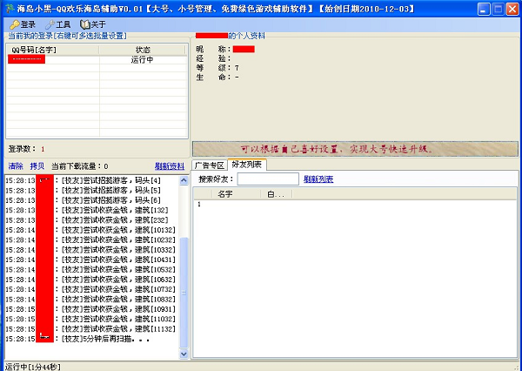
Task: Click the 刷新资料 link
Action: tap(170, 166)
